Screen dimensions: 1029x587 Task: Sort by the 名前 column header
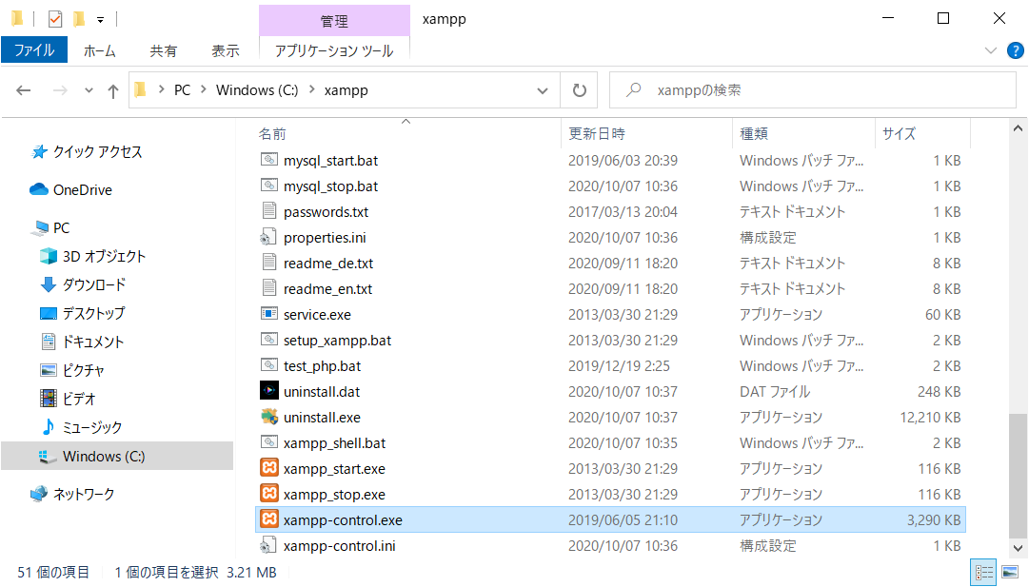click(272, 134)
